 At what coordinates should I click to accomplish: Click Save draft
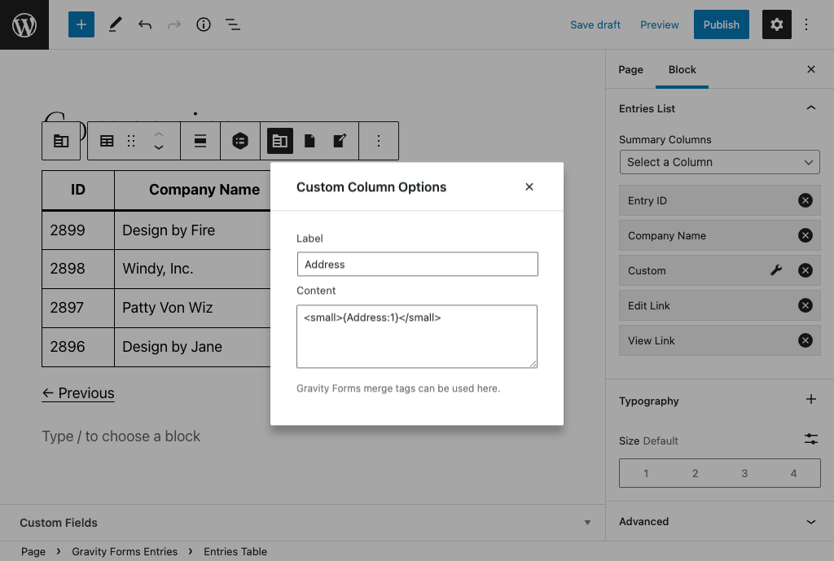click(x=595, y=25)
